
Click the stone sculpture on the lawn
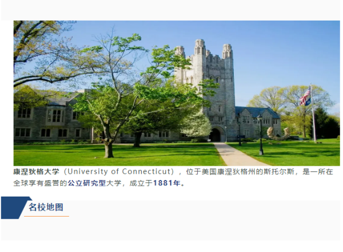point(278,133)
